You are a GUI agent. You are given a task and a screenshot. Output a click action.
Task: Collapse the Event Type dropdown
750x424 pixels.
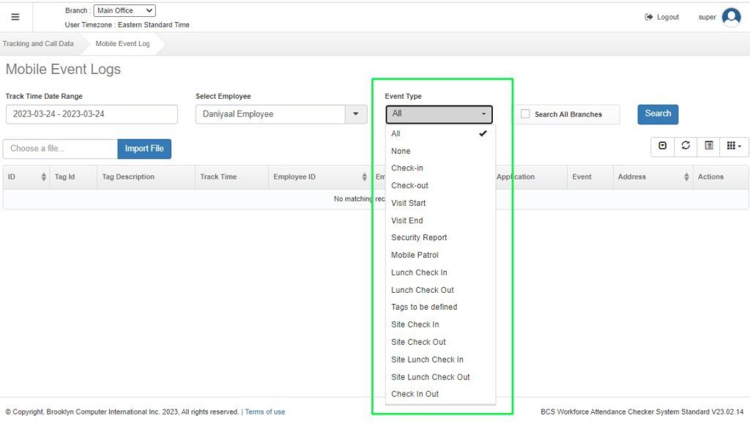[x=439, y=114]
